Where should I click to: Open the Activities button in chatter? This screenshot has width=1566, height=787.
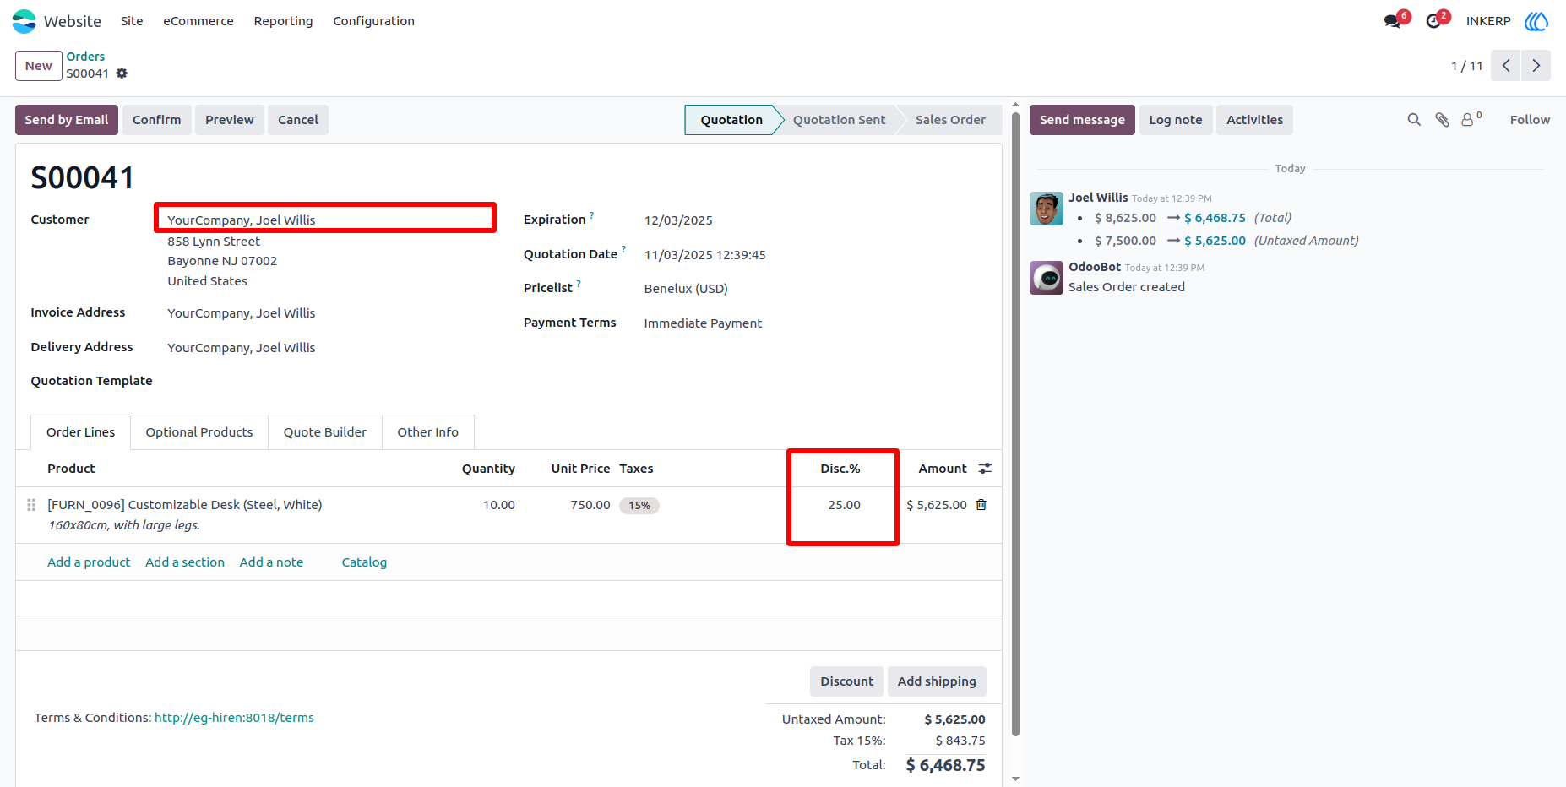coord(1254,120)
